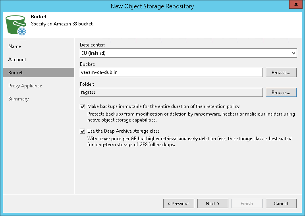Select the Summary wizard step
The image size is (305, 216).
pyautogui.click(x=19, y=99)
